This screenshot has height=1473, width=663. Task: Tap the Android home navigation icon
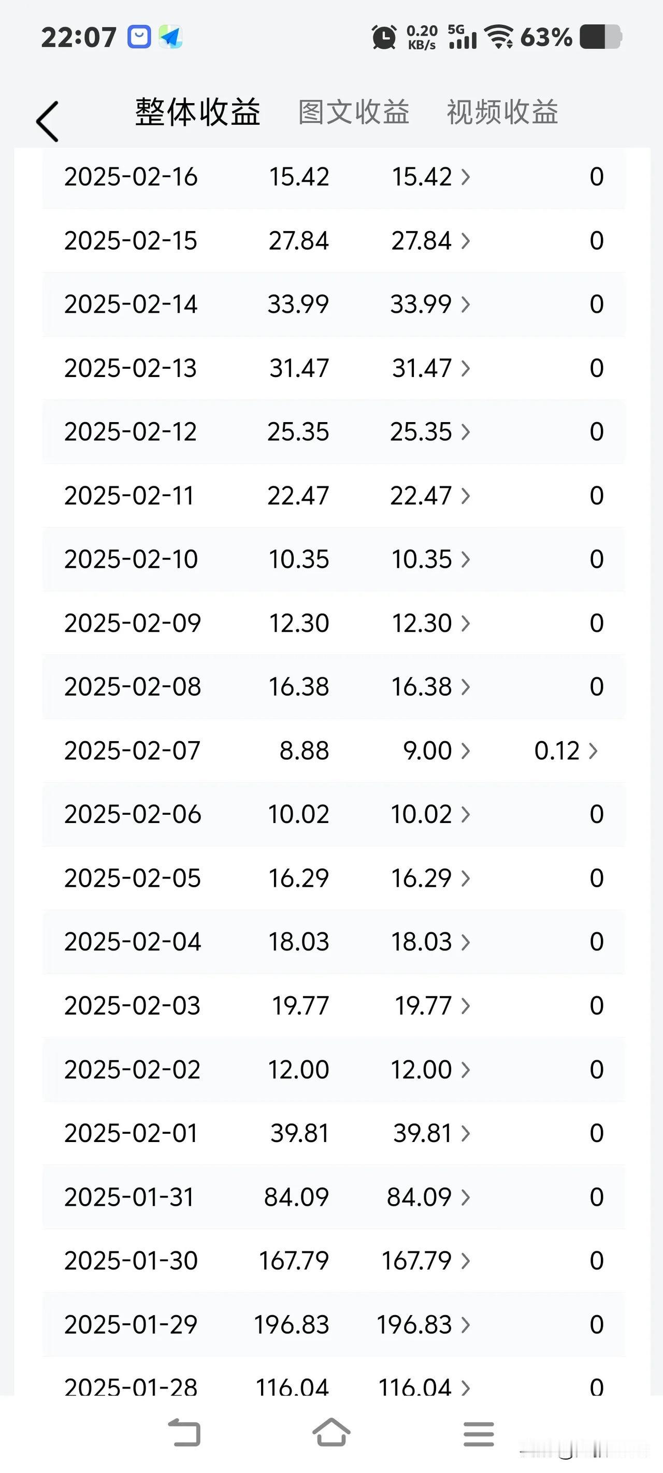331,1433
